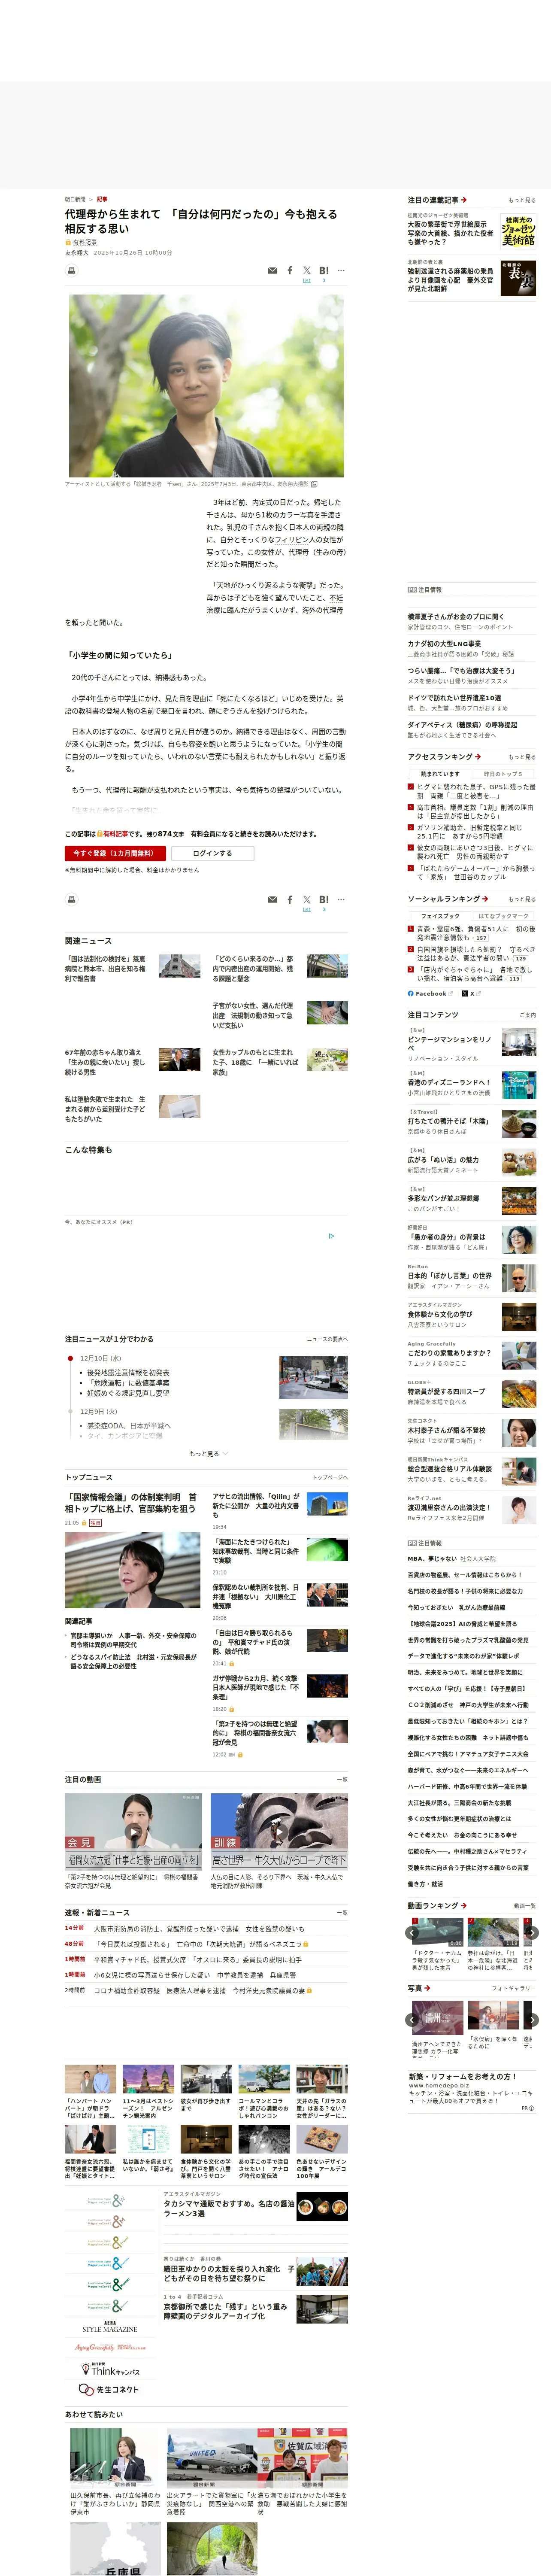Open the 一覧 link beside 注目の動画
Image resolution: width=551 pixels, height=2576 pixels.
point(342,1780)
